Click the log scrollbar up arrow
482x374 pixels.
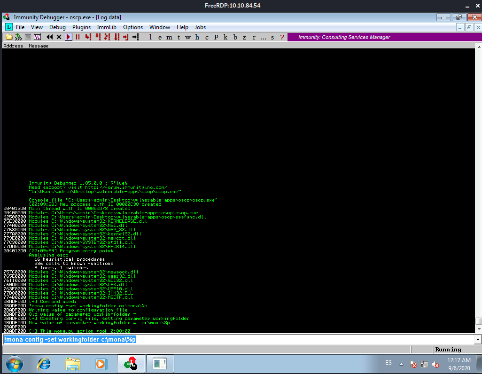479,47
